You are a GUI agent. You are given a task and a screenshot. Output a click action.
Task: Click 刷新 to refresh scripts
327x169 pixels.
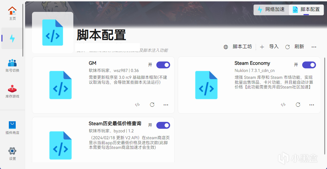(x=295, y=47)
